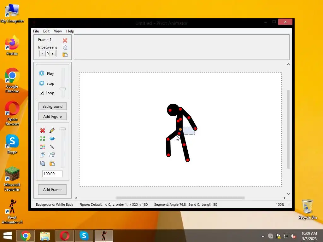Select the Opera Browser desktop shortcut
The width and height of the screenshot is (323, 242).
pyautogui.click(x=12, y=113)
